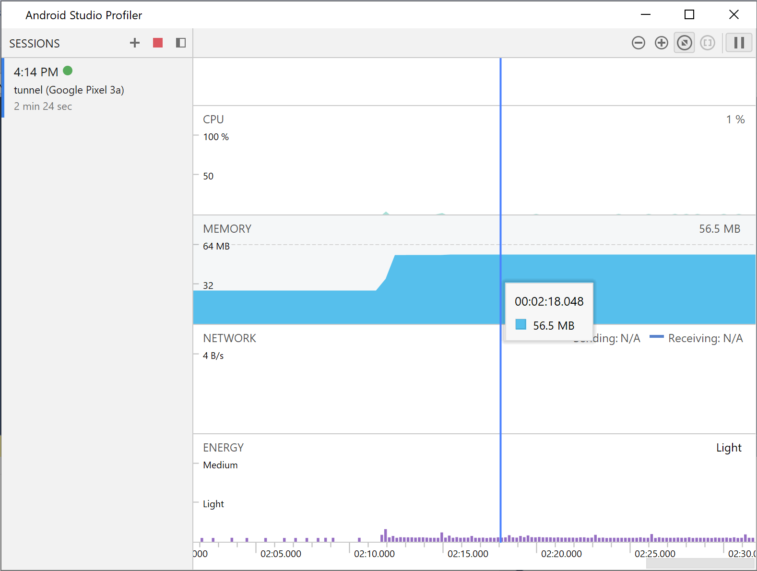The height and width of the screenshot is (571, 757).
Task: Click the green active session indicator dot
Action: click(68, 71)
